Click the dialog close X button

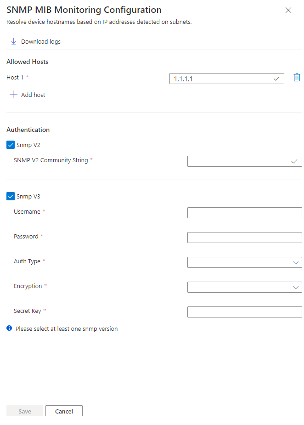(288, 10)
